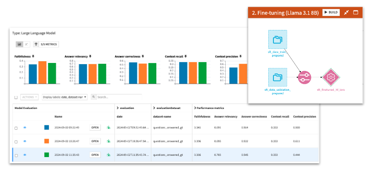
Task: Toggle eye visibility for 09:22:49 evaluation
Action: (x=25, y=128)
